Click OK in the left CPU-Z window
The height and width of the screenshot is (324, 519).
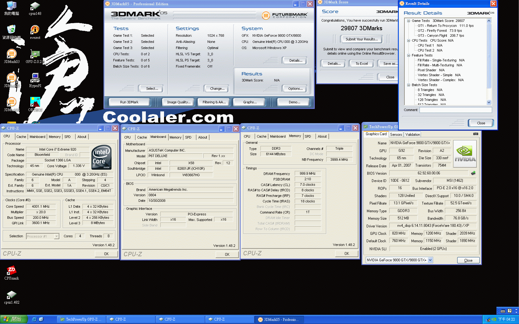[x=106, y=254]
